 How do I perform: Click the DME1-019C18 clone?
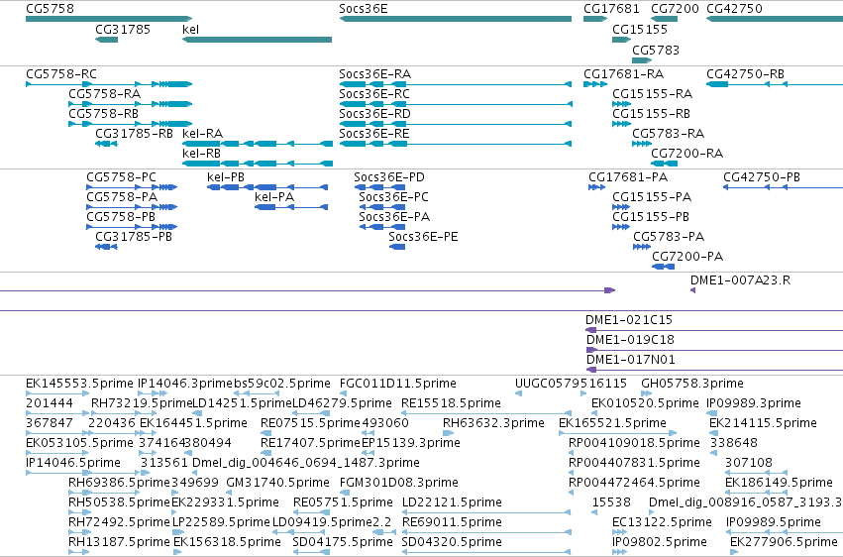tap(714, 350)
